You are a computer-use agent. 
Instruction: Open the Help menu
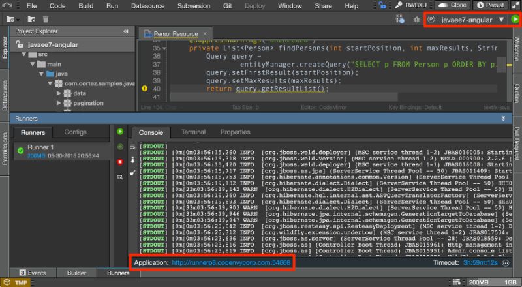(352, 6)
